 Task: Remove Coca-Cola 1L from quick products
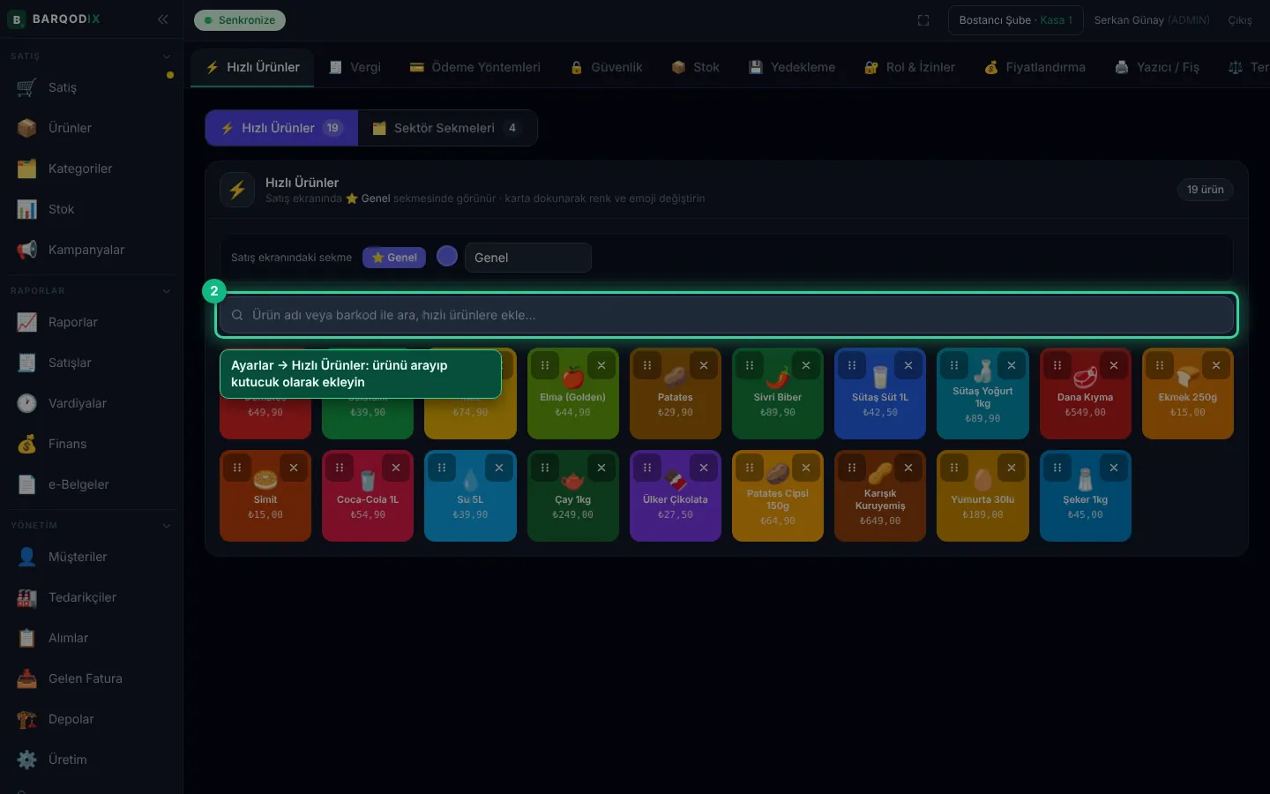(x=396, y=468)
